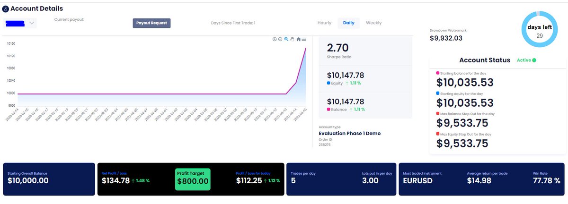The width and height of the screenshot is (568, 204).
Task: Click Evaluation Phase 1 Demo account type
Action: pyautogui.click(x=350, y=133)
